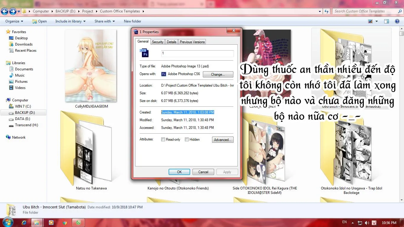404x227 pixels.
Task: Click Open in Explorer toolbar
Action: coord(39,21)
